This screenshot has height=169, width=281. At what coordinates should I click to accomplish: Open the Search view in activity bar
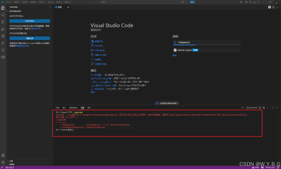[x=3, y=15]
